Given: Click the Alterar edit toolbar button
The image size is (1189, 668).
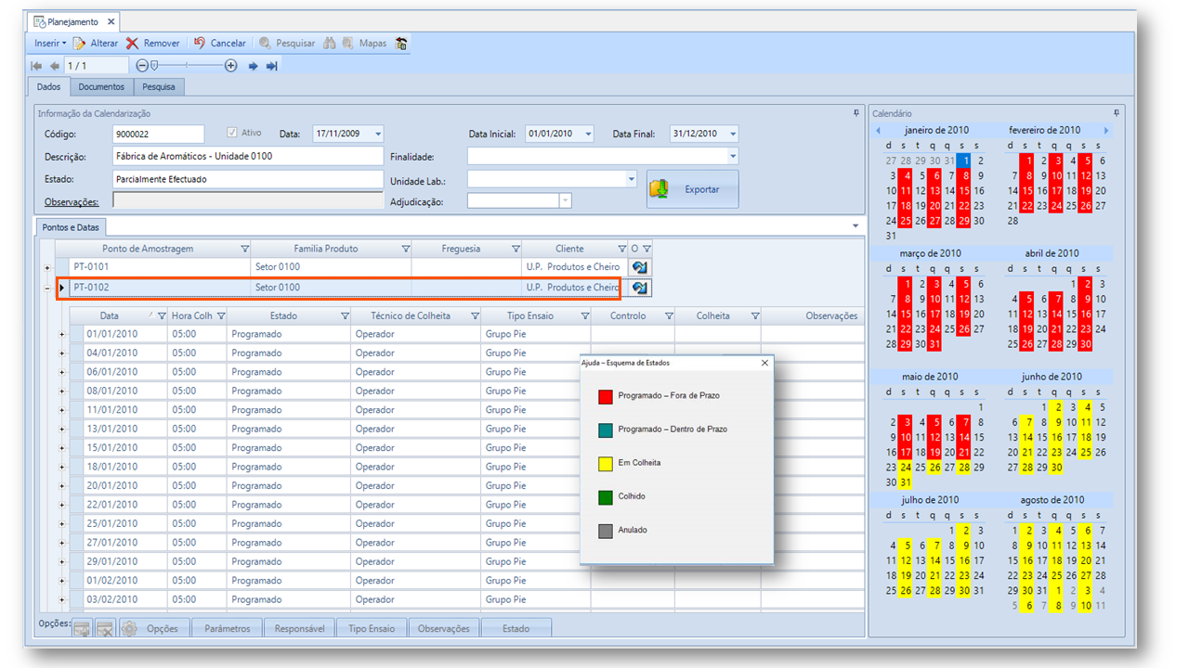Looking at the screenshot, I should click(96, 43).
